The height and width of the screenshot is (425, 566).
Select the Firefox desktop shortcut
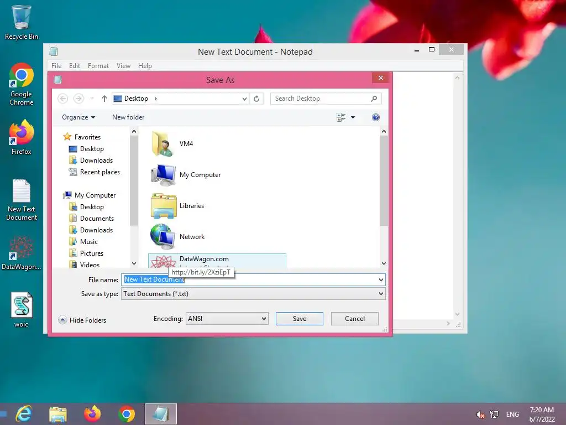coord(22,137)
